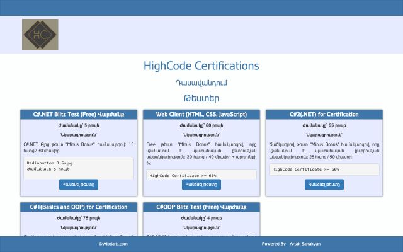
Task: Click the C#1(Basics and OOP) for Certification title
Action: tap(79, 207)
